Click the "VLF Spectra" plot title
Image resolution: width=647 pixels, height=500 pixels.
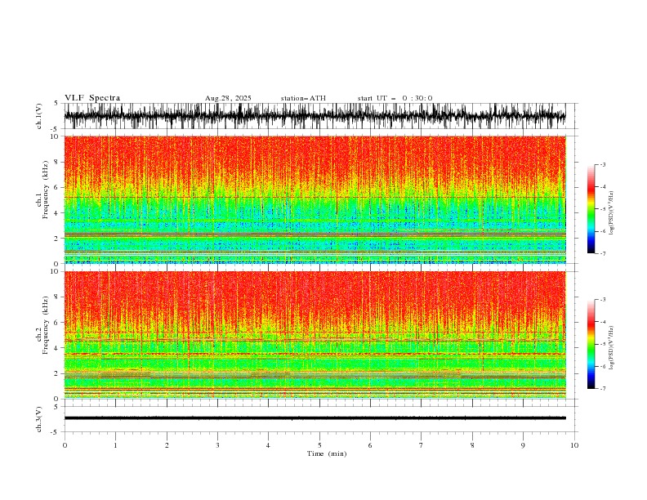coord(92,98)
